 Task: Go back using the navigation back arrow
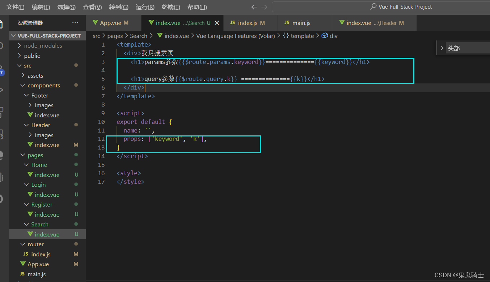click(x=254, y=7)
